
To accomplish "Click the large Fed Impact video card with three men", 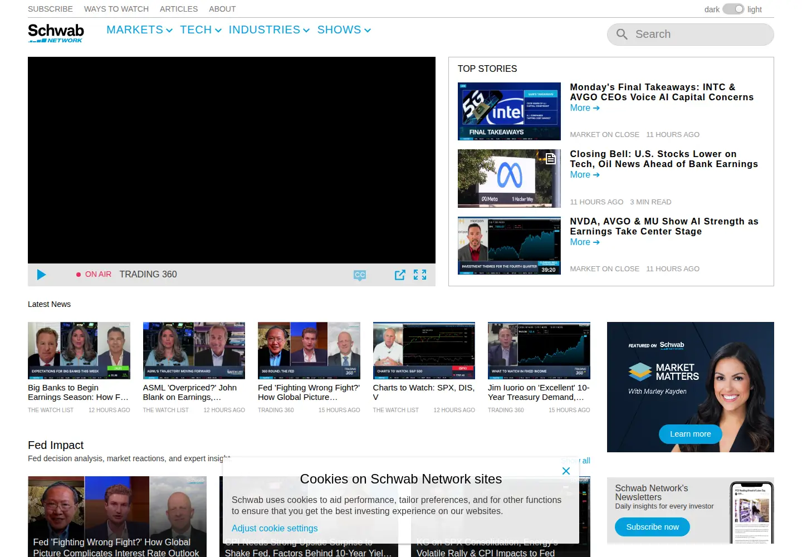I will [x=117, y=516].
